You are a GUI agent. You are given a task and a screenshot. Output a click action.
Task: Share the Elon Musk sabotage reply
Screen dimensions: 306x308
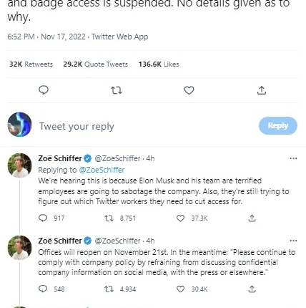pos(252,218)
